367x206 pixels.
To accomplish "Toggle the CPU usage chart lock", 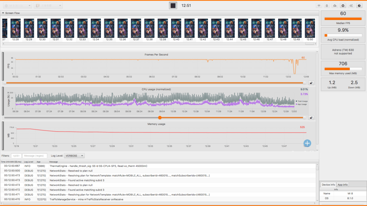I will (311, 118).
